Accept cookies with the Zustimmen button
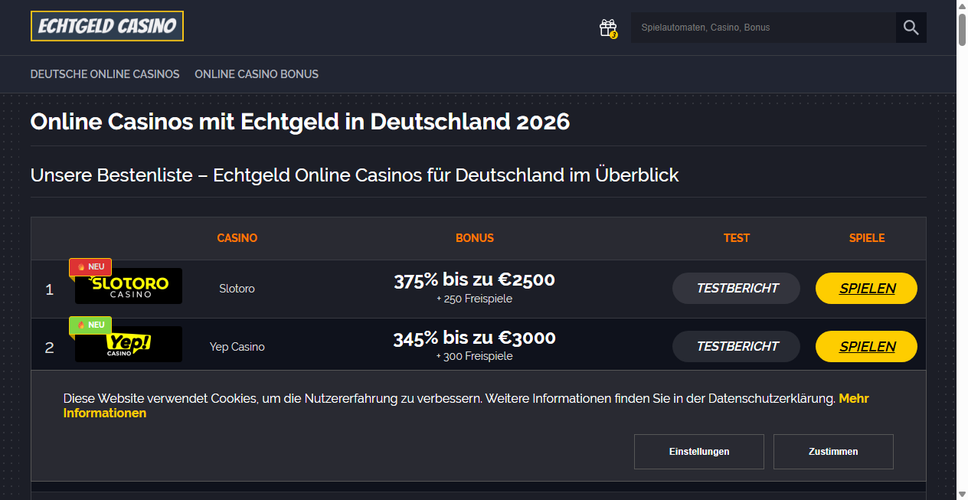 (x=833, y=451)
